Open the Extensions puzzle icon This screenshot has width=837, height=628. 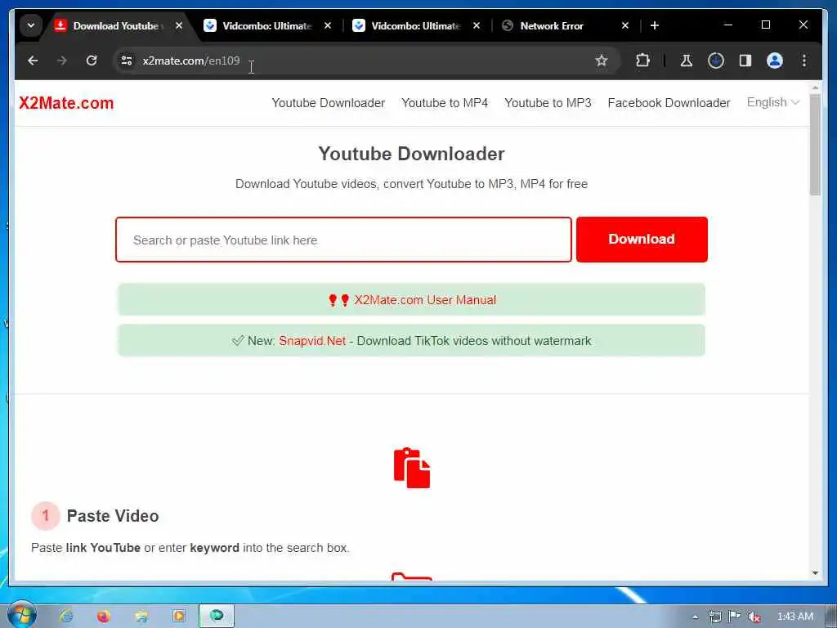click(642, 61)
